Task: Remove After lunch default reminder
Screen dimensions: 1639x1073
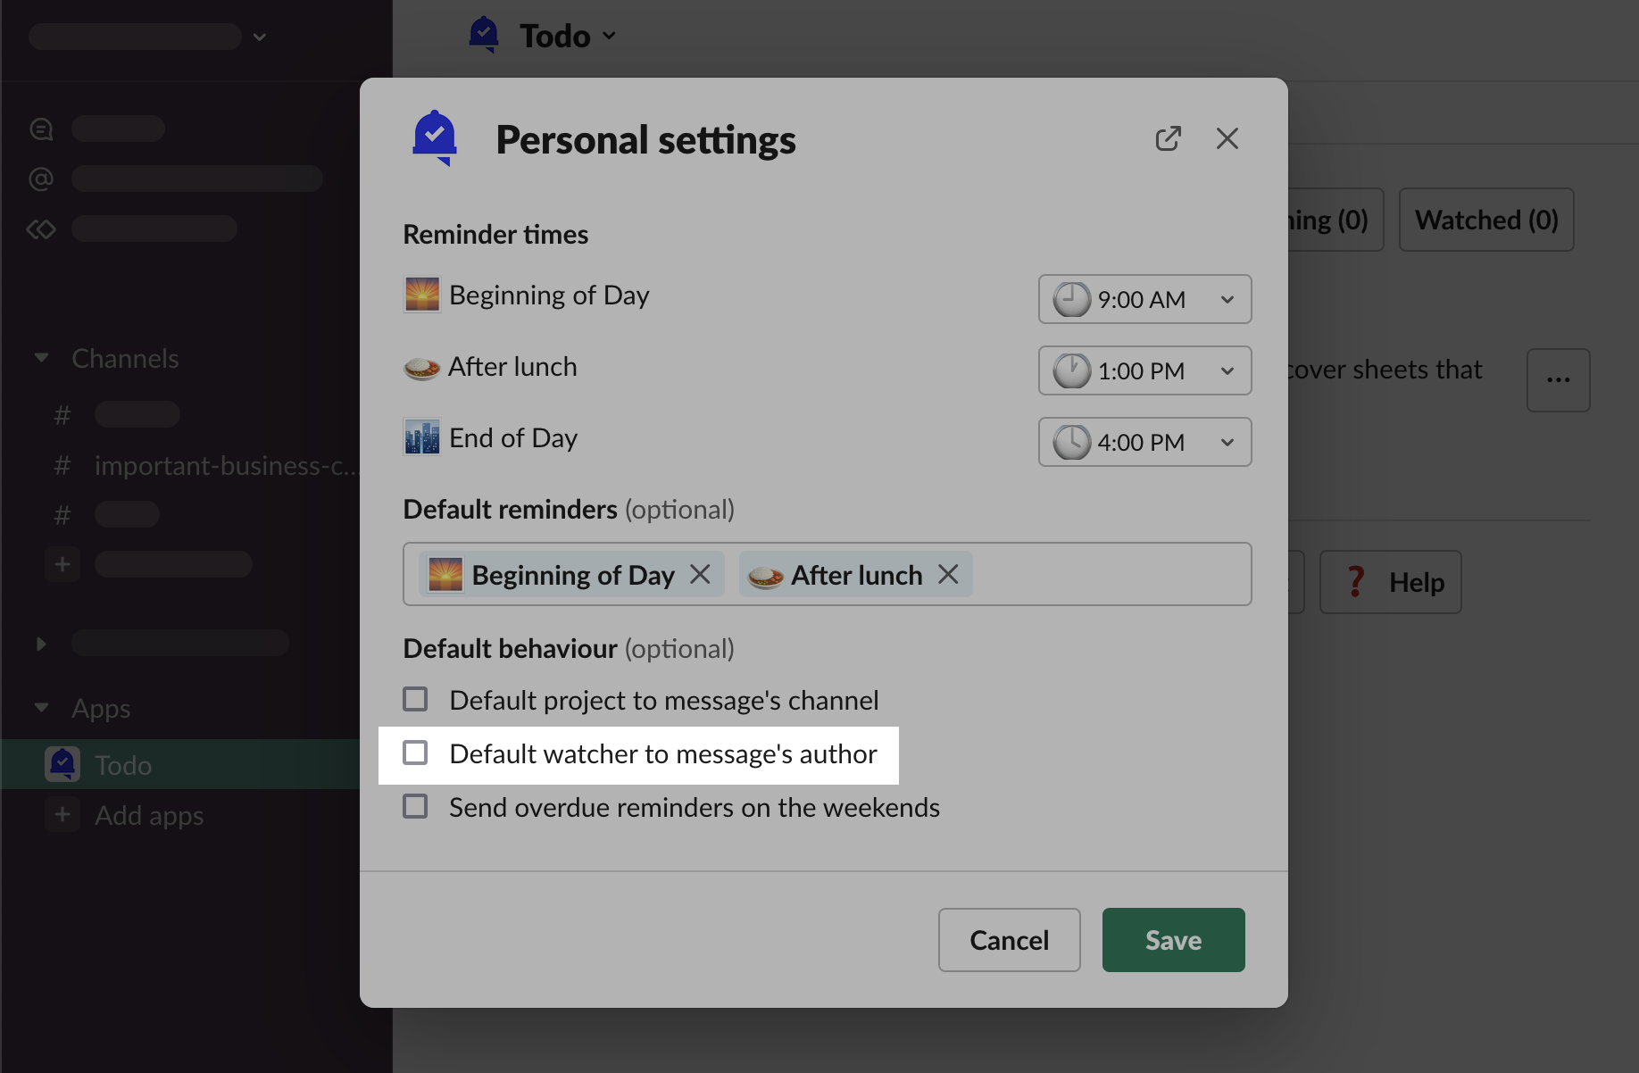Action: (948, 574)
